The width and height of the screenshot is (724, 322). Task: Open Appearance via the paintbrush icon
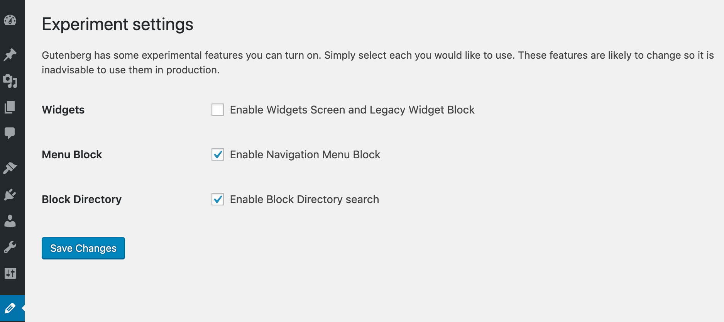pos(10,168)
